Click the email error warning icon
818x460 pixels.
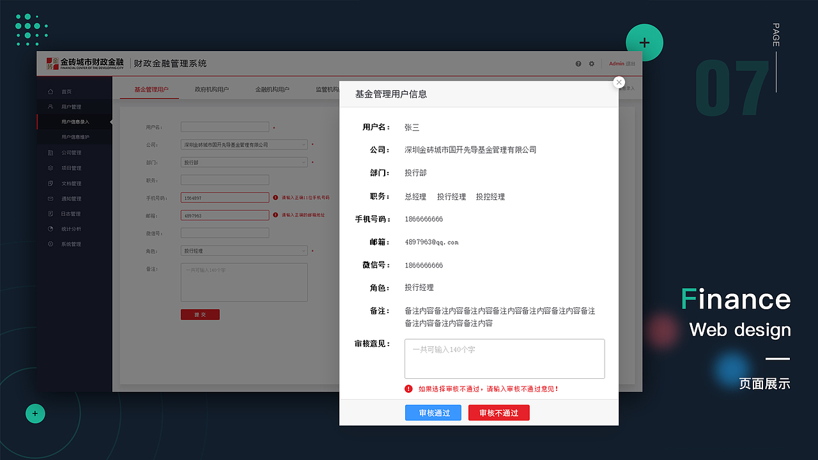275,215
